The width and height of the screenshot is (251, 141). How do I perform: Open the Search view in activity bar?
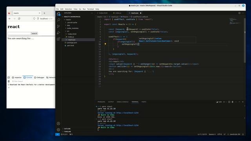click(58, 20)
